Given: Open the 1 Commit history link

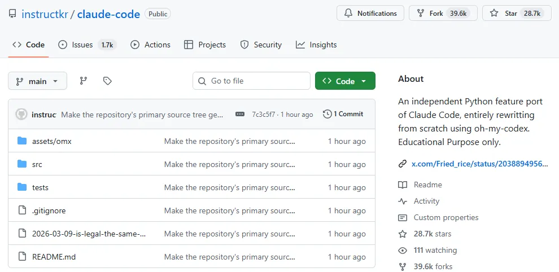Looking at the screenshot, I should click(343, 114).
